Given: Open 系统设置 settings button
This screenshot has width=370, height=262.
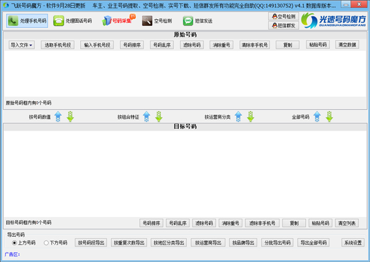Looking at the screenshot, I should [353, 243].
